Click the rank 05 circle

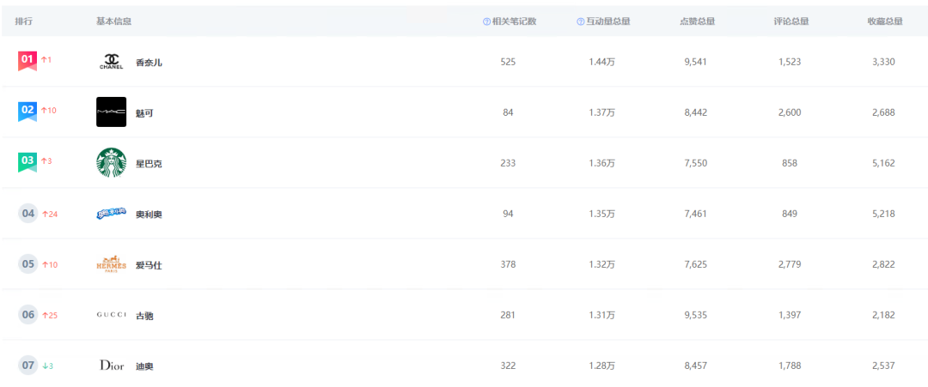tap(27, 264)
